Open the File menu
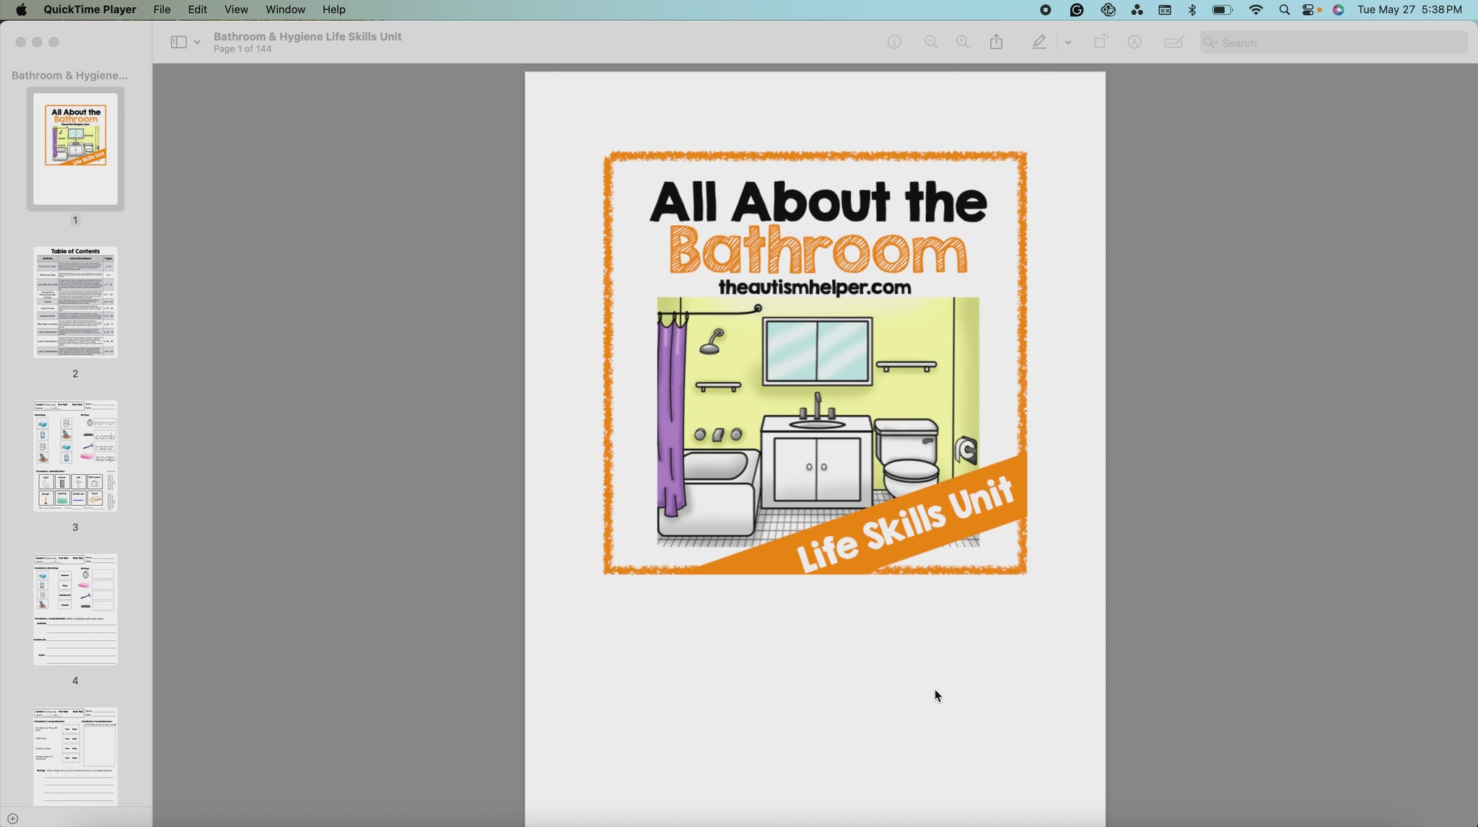 click(x=162, y=9)
